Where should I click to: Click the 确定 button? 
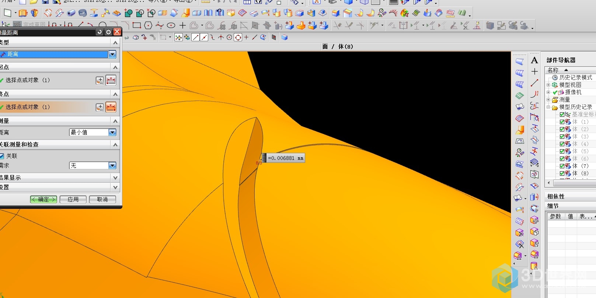coord(43,199)
